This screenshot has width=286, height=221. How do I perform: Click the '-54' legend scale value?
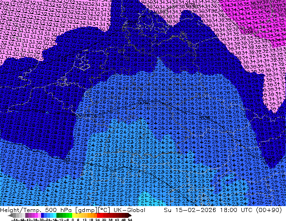tap(14, 220)
